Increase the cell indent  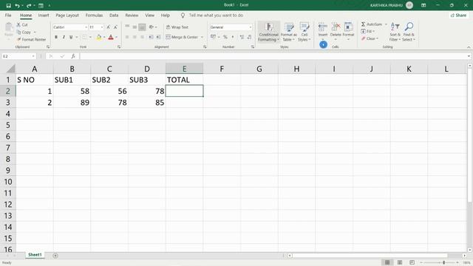pyautogui.click(x=158, y=37)
